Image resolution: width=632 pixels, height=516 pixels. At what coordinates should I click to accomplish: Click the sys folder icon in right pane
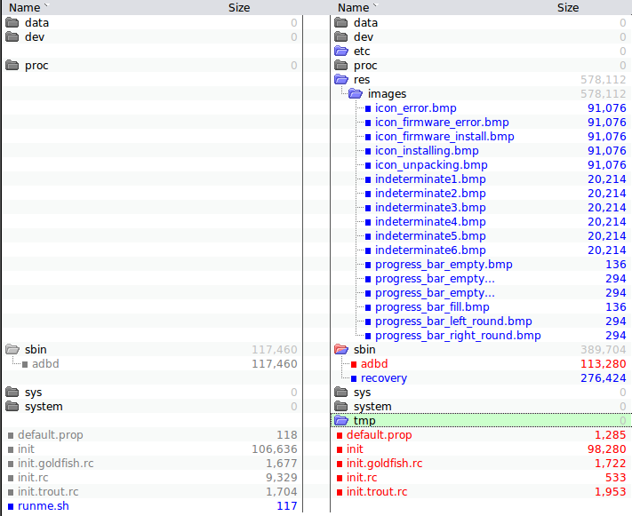(341, 392)
